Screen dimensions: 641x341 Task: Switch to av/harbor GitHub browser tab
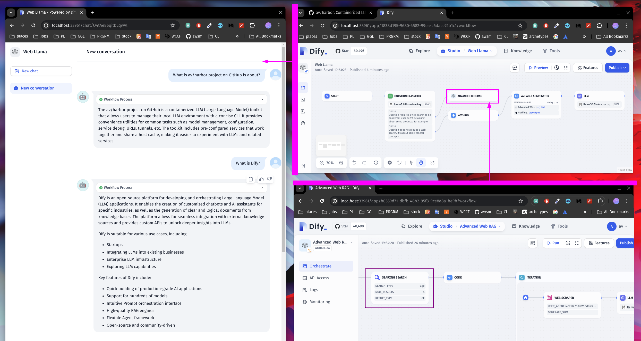337,13
